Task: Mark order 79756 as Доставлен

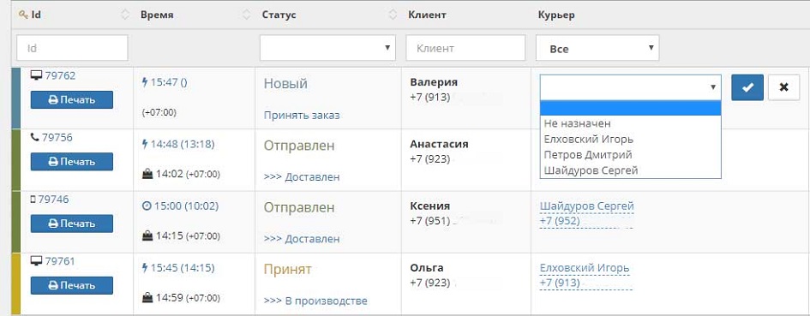Action: click(x=302, y=177)
